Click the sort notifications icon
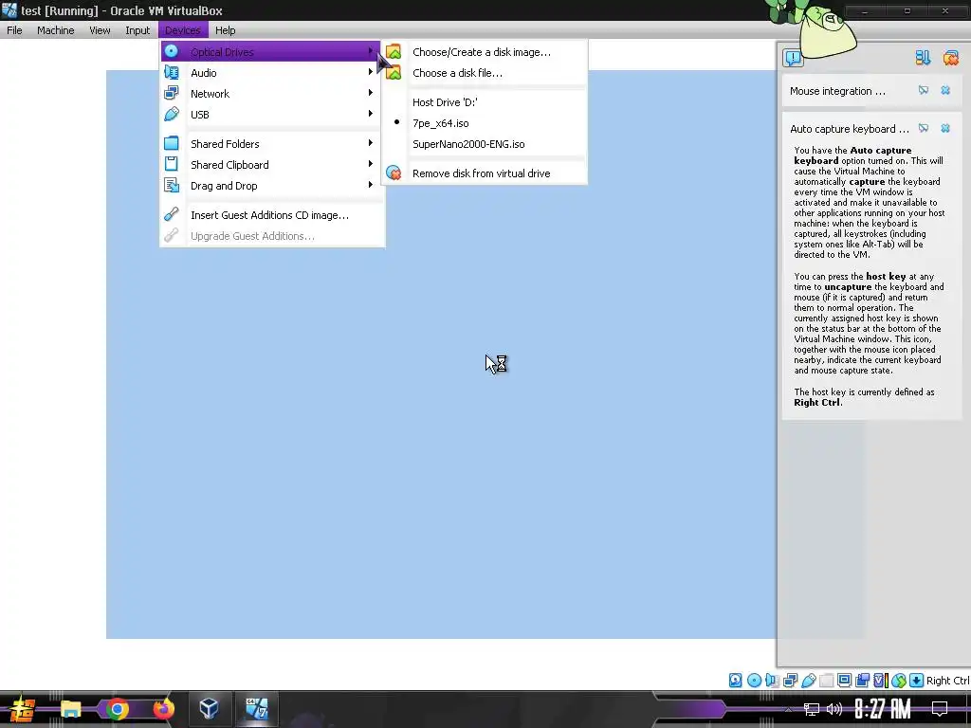This screenshot has width=971, height=728. pos(923,58)
